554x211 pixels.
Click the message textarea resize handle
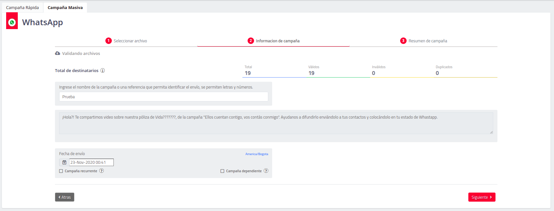(x=491, y=132)
